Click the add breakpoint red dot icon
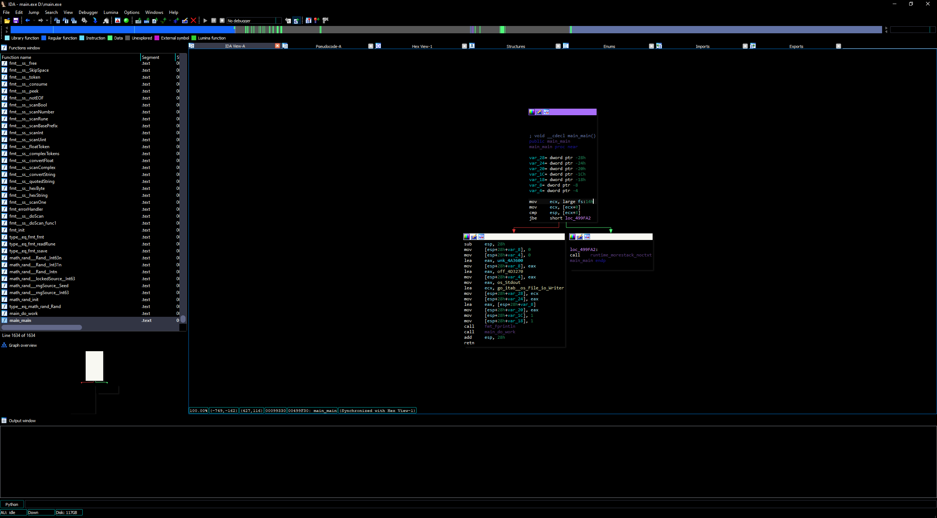Screen dimensions: 937x518 [317, 20]
